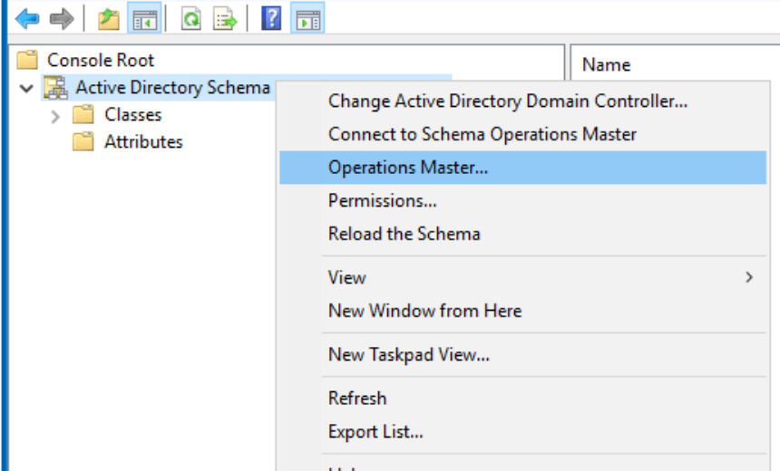
Task: Open Help with the question mark icon
Action: click(x=271, y=18)
